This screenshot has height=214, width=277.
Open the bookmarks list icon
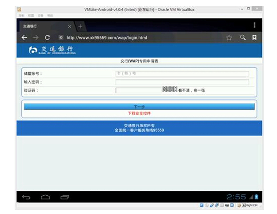tap(254, 37)
